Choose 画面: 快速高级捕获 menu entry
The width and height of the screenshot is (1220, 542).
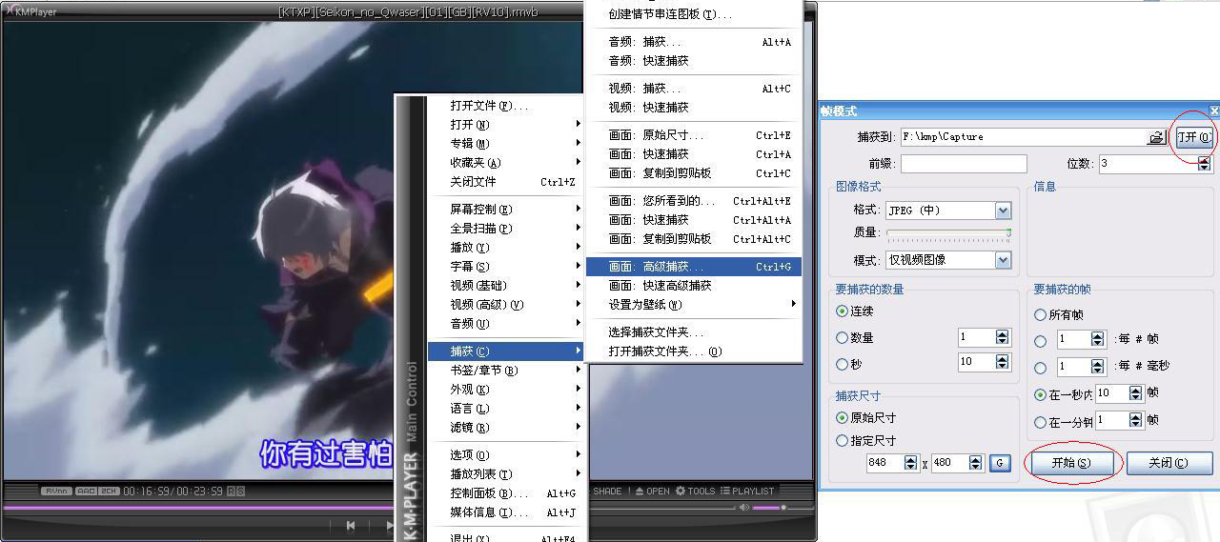pyautogui.click(x=694, y=286)
